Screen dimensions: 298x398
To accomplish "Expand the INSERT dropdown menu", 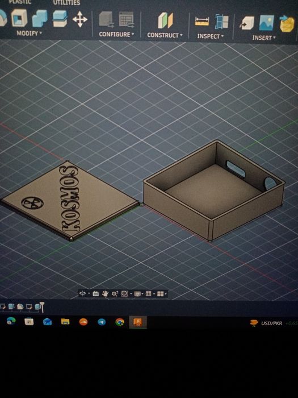I will (264, 38).
